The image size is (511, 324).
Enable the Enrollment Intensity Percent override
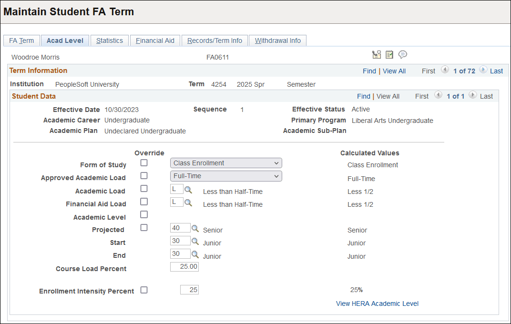click(x=143, y=290)
